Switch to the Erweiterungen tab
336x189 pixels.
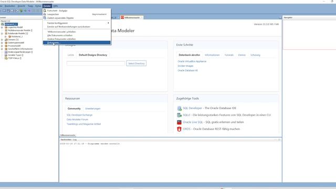(x=93, y=109)
